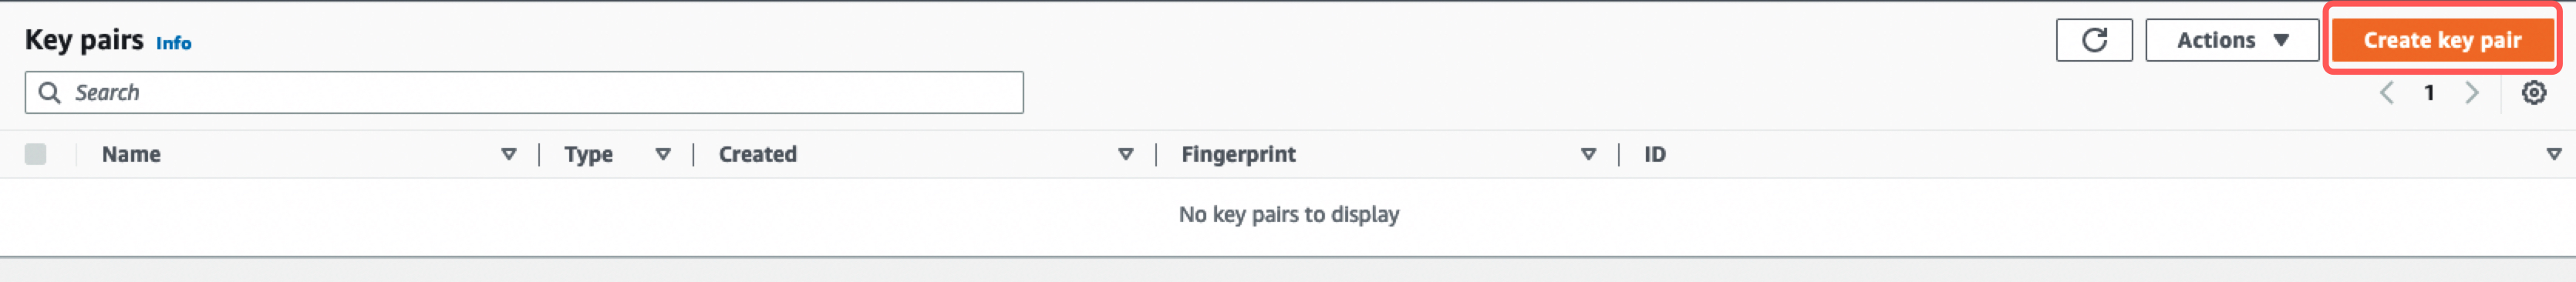2576x282 pixels.
Task: Go to previous page chevron
Action: click(x=2386, y=93)
